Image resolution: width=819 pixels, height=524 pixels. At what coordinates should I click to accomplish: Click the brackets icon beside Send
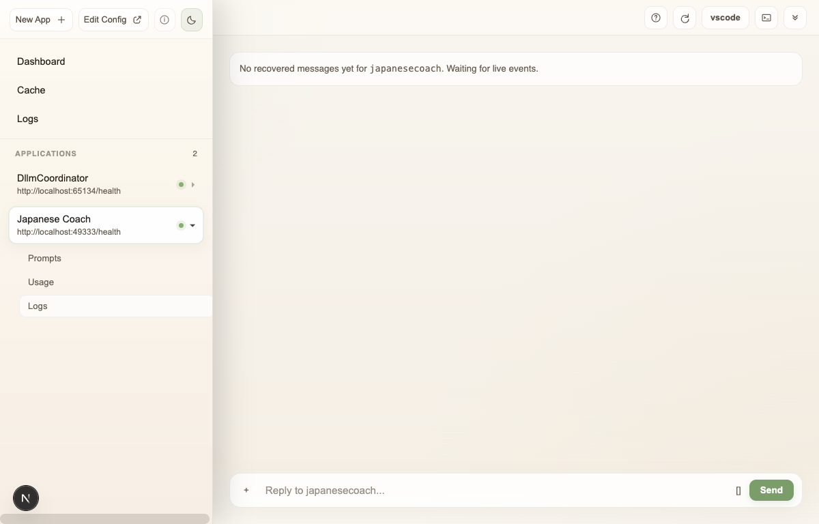[738, 491]
